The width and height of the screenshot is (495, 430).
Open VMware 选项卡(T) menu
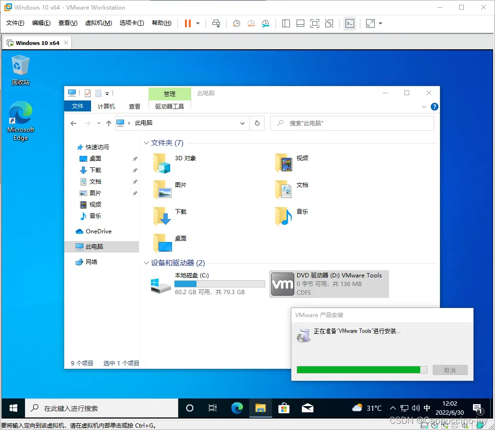pyautogui.click(x=132, y=23)
